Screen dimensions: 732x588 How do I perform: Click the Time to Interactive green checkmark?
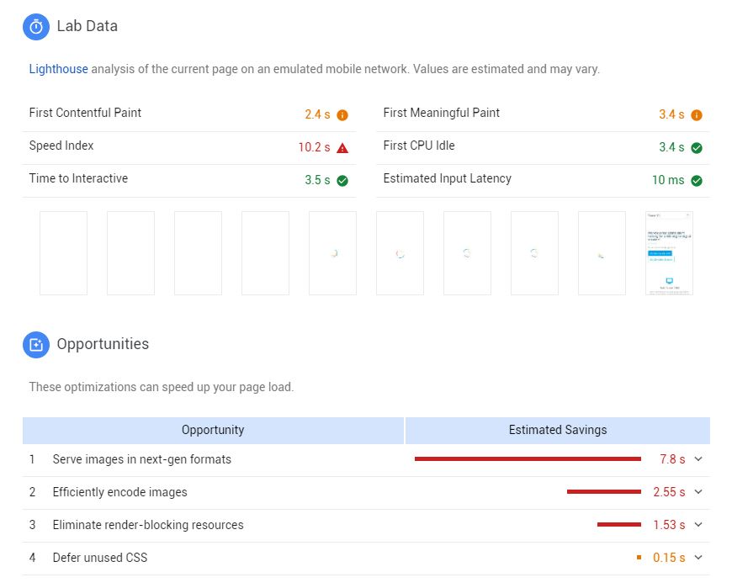pyautogui.click(x=342, y=181)
